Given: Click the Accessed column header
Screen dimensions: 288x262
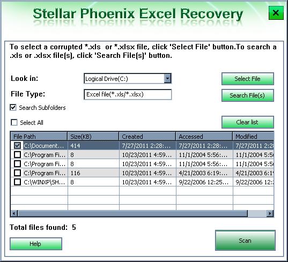Looking at the screenshot, I should click(x=204, y=136).
